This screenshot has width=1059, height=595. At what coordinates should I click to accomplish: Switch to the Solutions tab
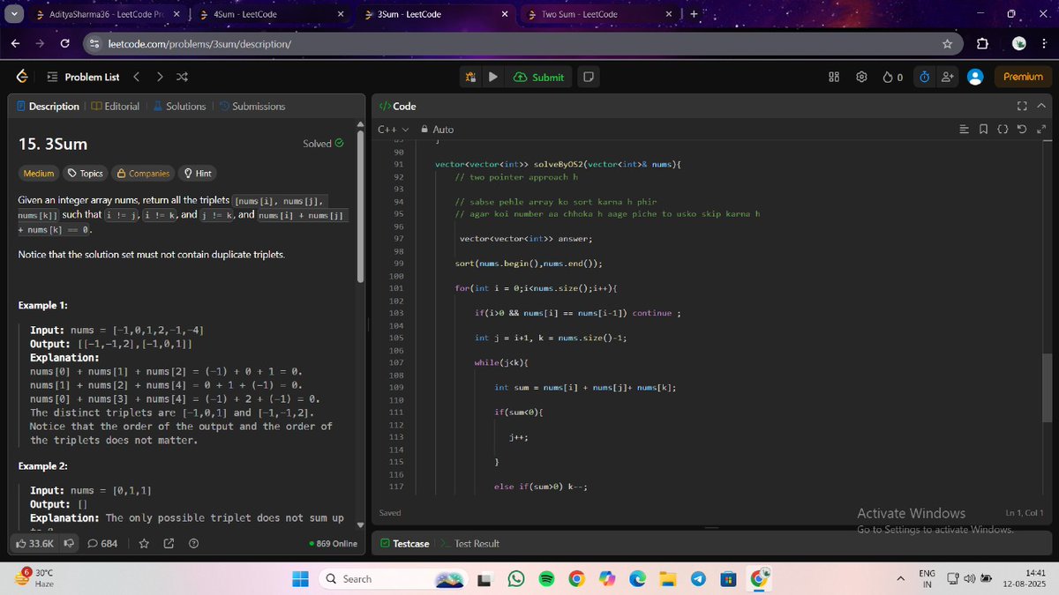tap(179, 106)
